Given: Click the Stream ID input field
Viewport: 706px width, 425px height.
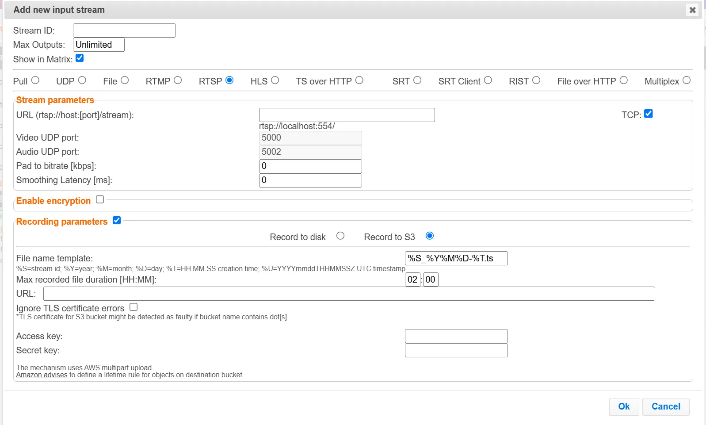Looking at the screenshot, I should coord(124,31).
